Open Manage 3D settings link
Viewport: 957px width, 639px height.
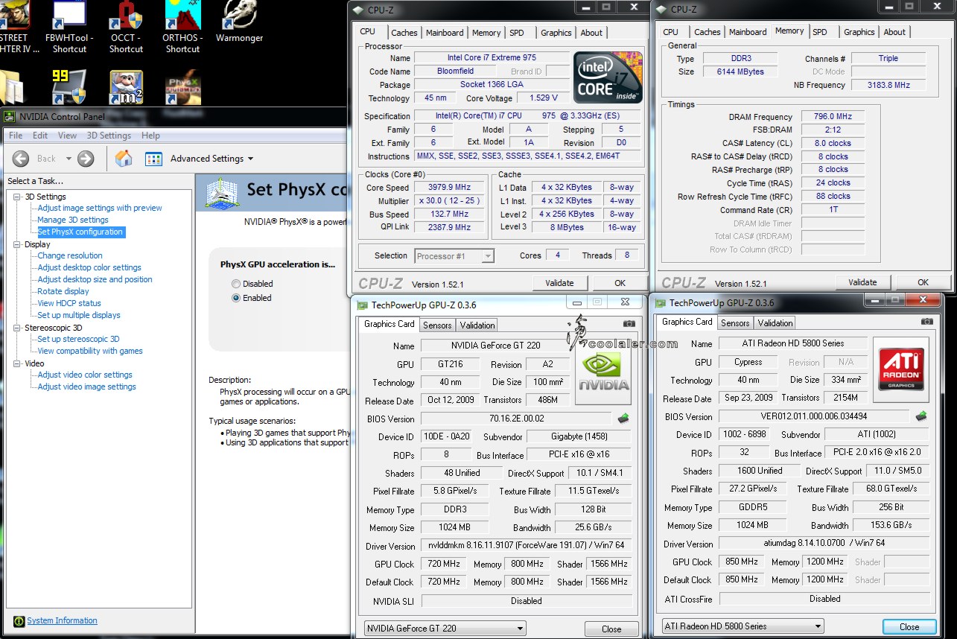(73, 220)
